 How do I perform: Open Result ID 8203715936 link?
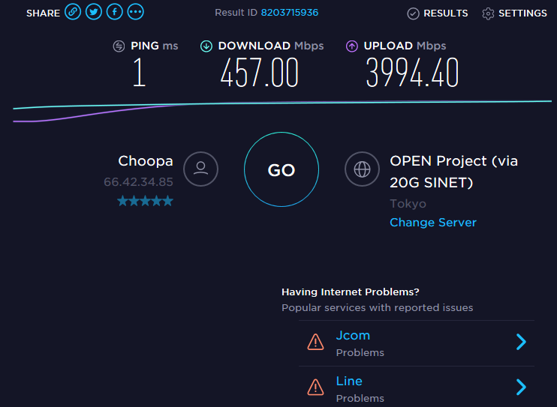[x=290, y=13]
